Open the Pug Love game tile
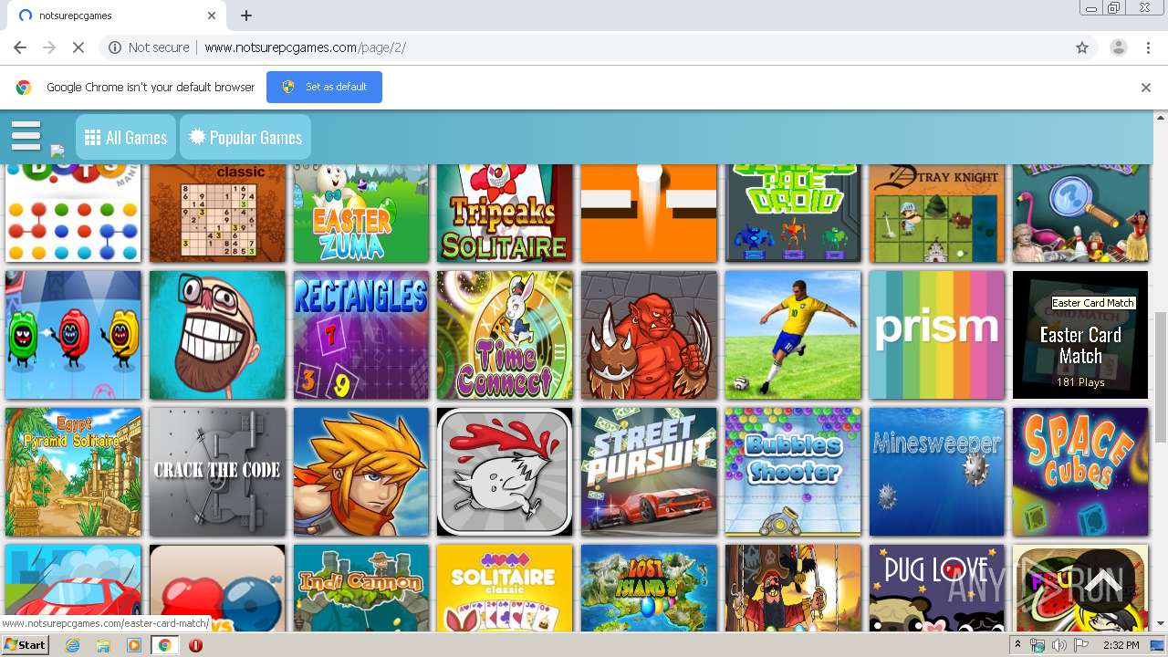The height and width of the screenshot is (657, 1168). [x=937, y=589]
